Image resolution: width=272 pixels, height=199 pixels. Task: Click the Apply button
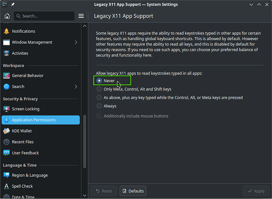click(256, 191)
